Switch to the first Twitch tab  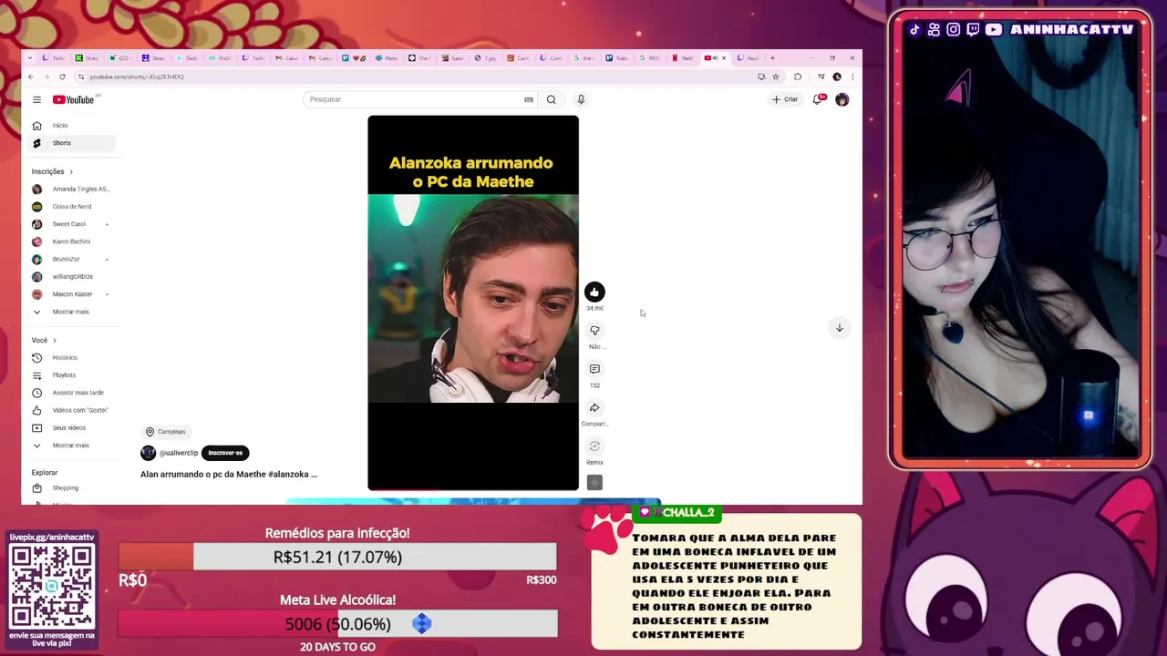(54, 58)
